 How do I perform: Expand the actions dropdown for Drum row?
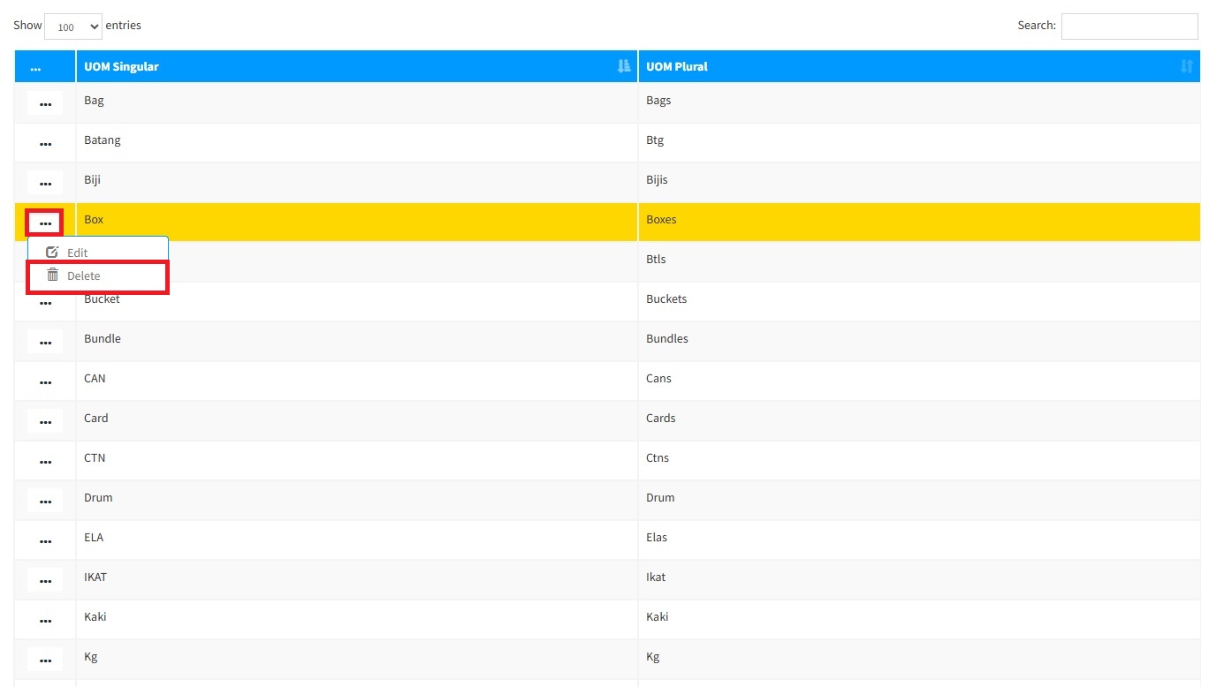click(x=45, y=501)
